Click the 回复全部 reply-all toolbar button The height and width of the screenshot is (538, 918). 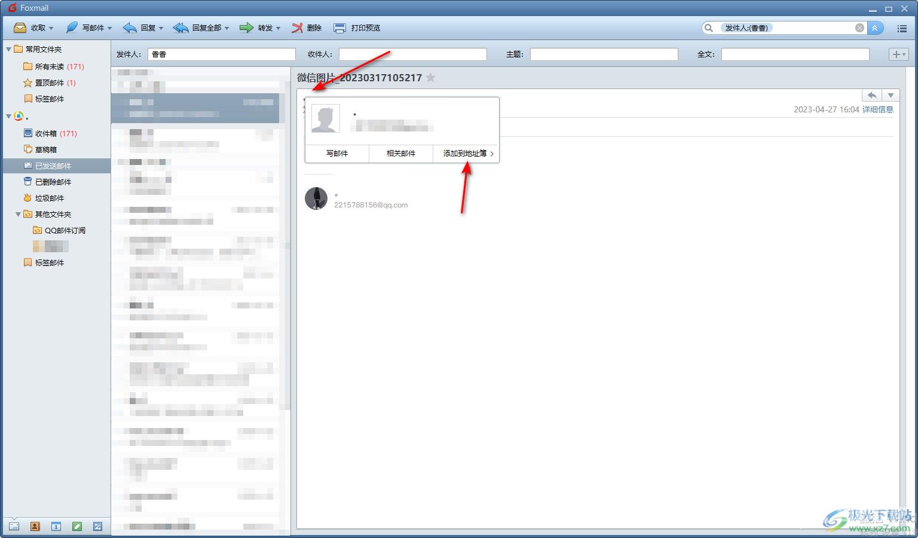tap(197, 27)
